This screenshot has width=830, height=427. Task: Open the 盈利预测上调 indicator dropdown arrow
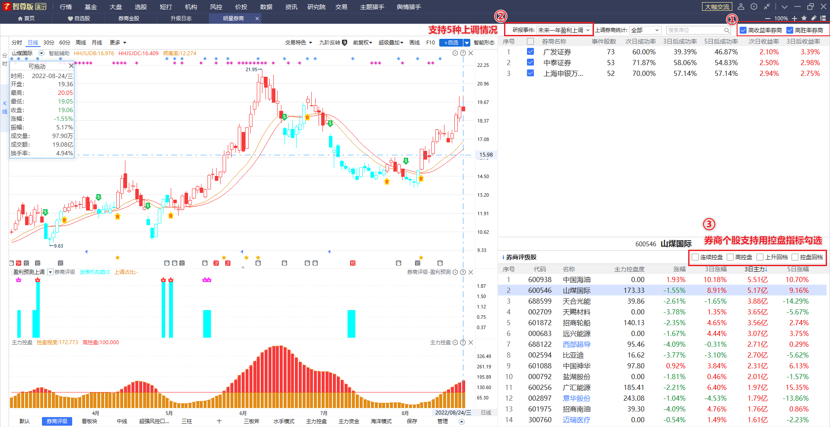(50, 272)
